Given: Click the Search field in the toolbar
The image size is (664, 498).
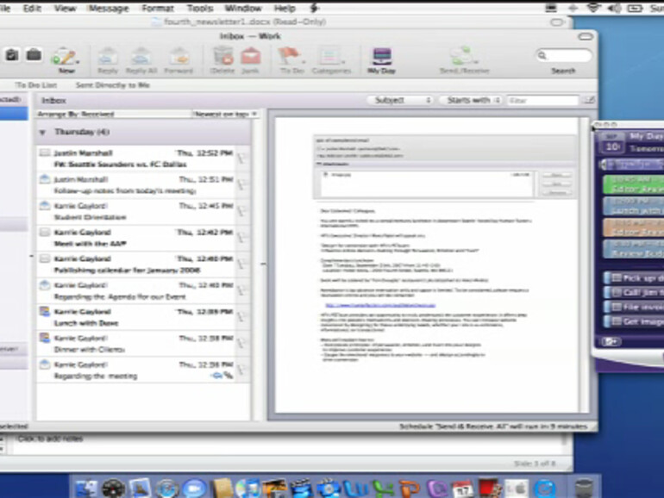Looking at the screenshot, I should point(565,55).
